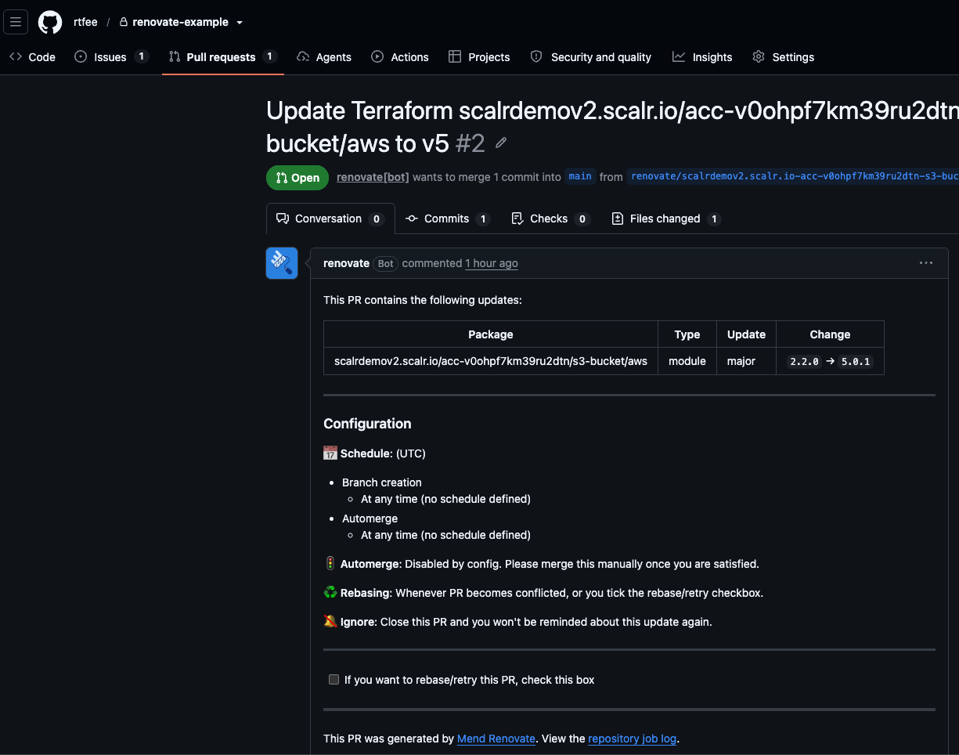Image resolution: width=959 pixels, height=755 pixels.
Task: Switch to the Code tab
Action: coord(33,57)
